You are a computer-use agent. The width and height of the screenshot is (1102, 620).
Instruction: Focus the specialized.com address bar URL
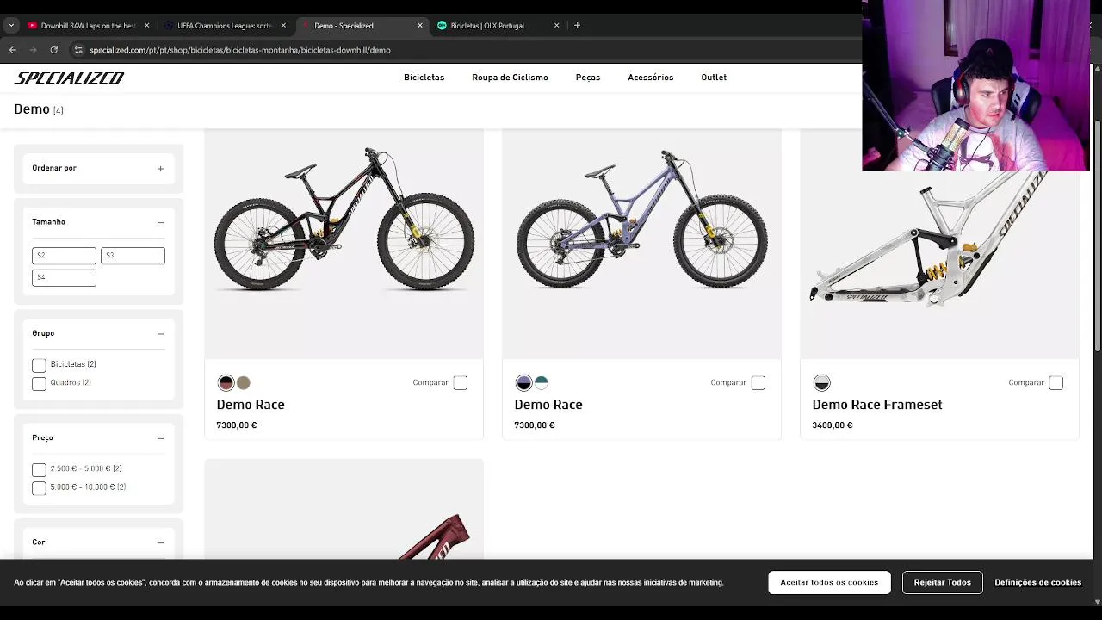coord(240,50)
